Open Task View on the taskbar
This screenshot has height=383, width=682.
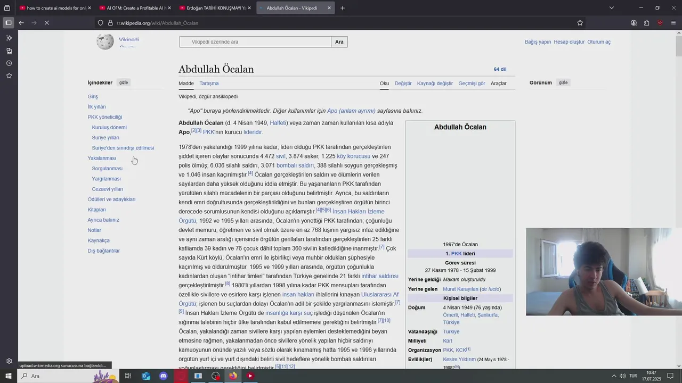pyautogui.click(x=128, y=376)
